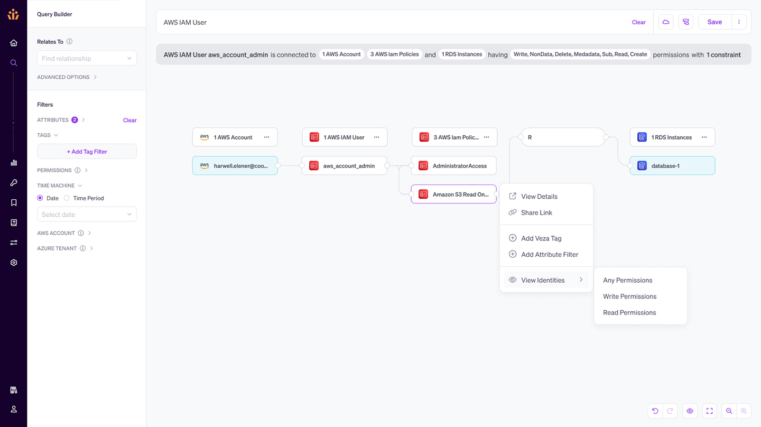The height and width of the screenshot is (427, 761).
Task: Select the database-1 RDS node
Action: point(672,166)
